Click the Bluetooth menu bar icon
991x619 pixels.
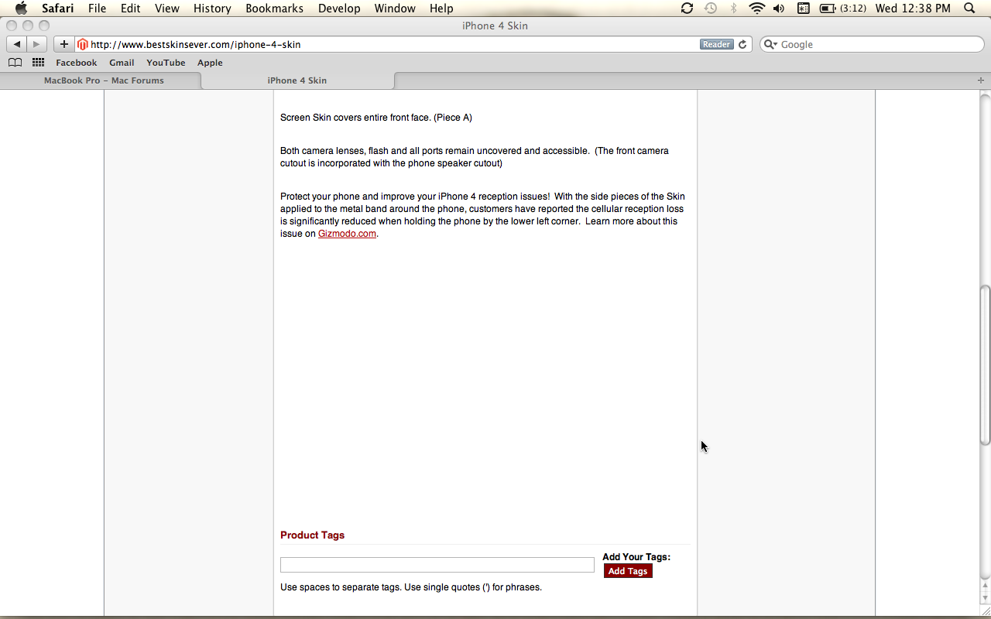[734, 8]
